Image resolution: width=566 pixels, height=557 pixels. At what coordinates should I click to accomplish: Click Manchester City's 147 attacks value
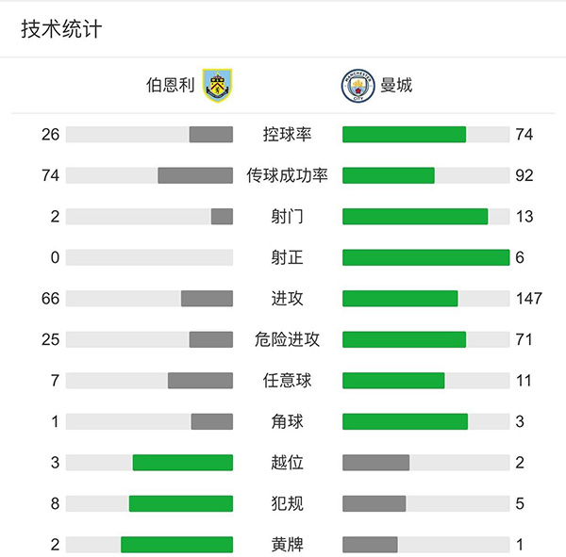click(x=528, y=299)
